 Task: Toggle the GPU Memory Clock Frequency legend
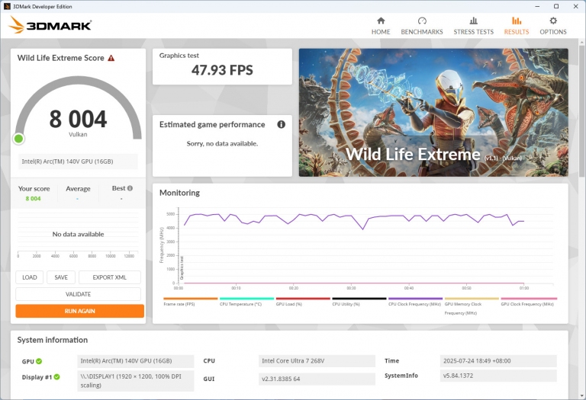(472, 306)
